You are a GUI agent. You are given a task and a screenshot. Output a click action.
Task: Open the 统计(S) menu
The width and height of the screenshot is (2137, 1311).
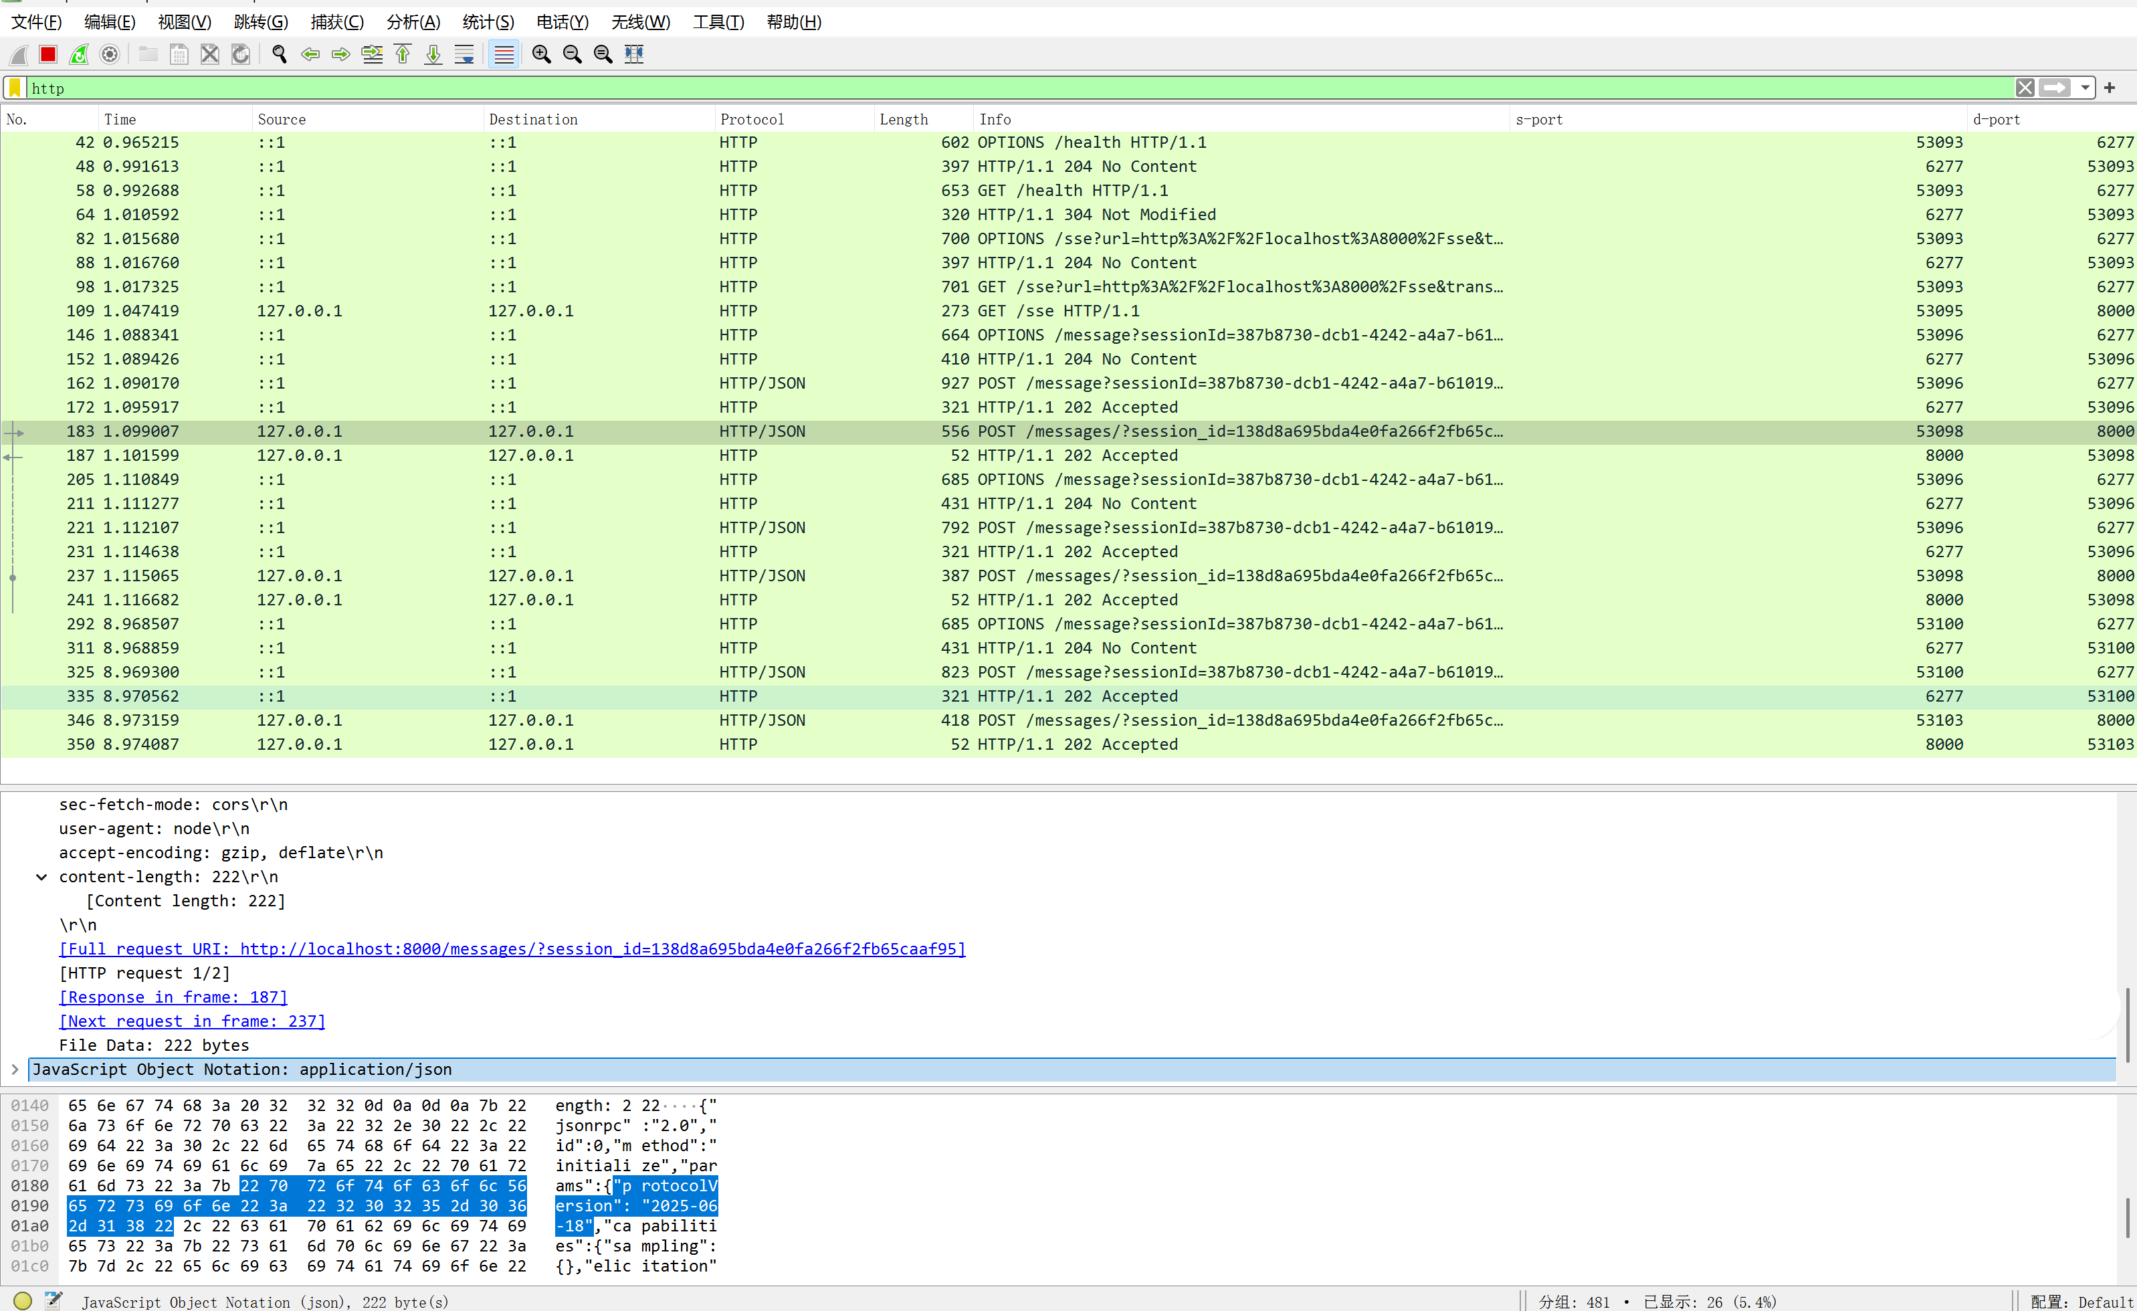pyautogui.click(x=488, y=21)
